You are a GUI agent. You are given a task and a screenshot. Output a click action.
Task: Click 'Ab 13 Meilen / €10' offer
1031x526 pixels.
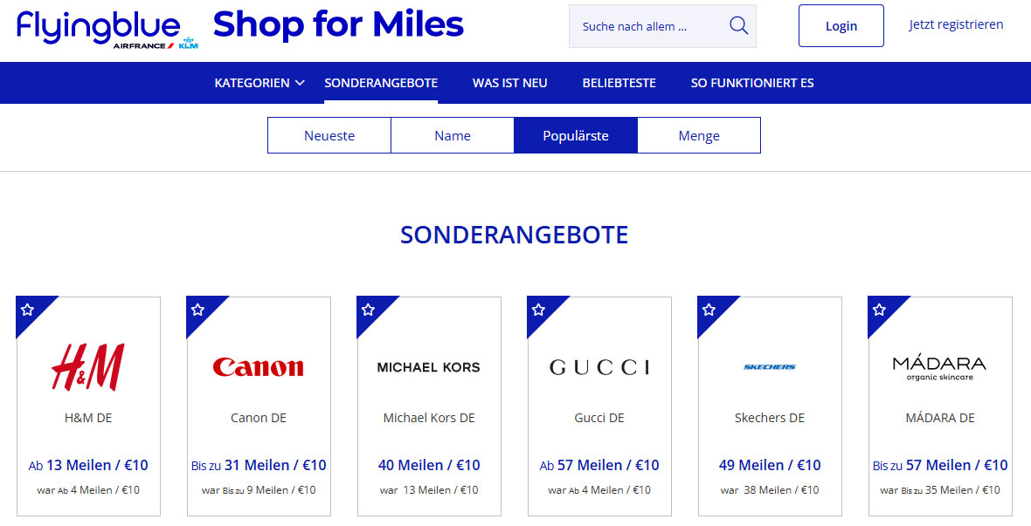click(88, 465)
